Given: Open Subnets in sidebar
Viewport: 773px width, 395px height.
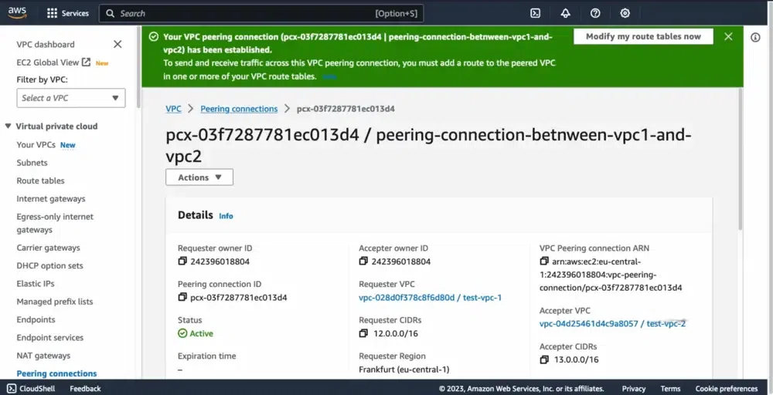Looking at the screenshot, I should (x=32, y=163).
